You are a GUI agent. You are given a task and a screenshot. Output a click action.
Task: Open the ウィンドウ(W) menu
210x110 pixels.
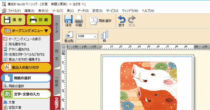click(130, 11)
